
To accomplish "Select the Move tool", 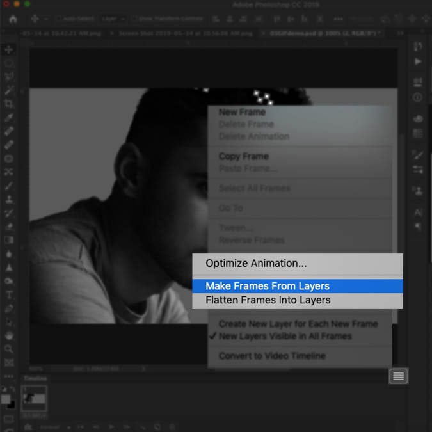I will 9,49.
